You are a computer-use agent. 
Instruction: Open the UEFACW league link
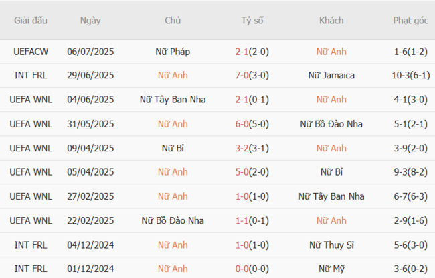(x=31, y=52)
